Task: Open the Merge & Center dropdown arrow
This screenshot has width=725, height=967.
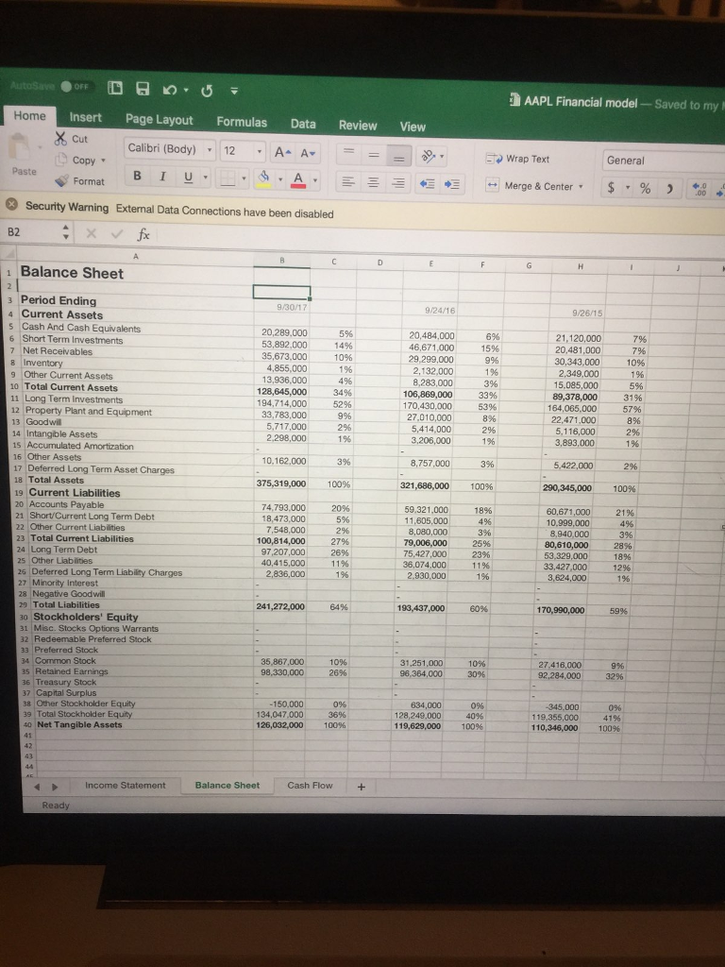Action: [x=581, y=186]
